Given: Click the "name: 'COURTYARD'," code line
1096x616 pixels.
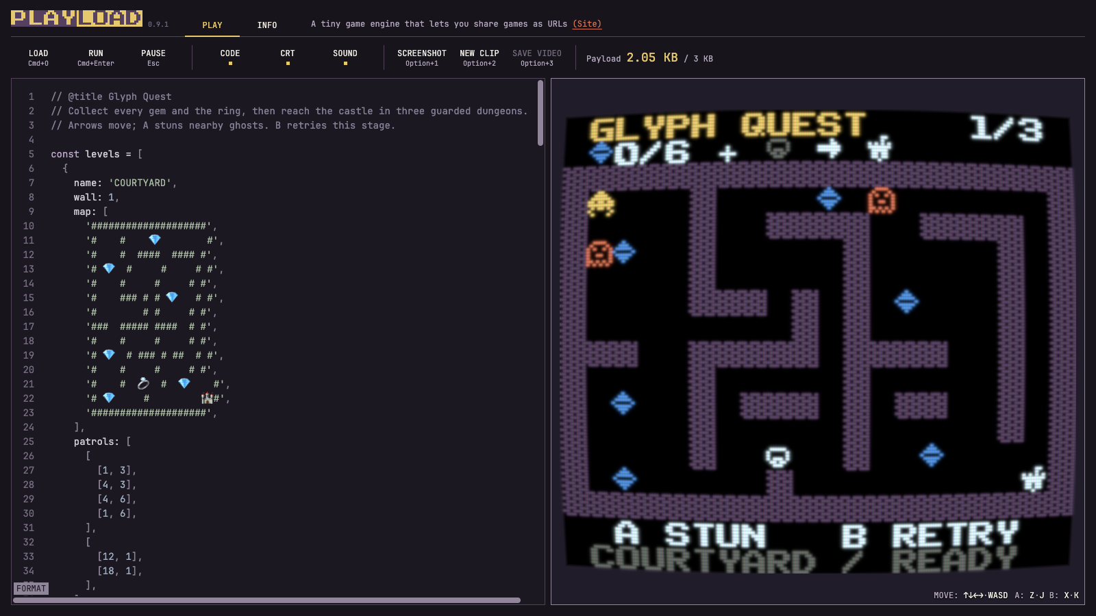Looking at the screenshot, I should [125, 183].
